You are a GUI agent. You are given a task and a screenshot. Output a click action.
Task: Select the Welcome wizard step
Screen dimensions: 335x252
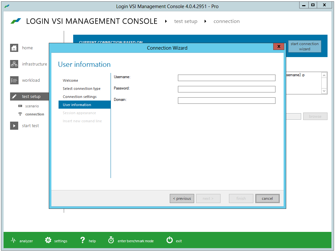[70, 80]
